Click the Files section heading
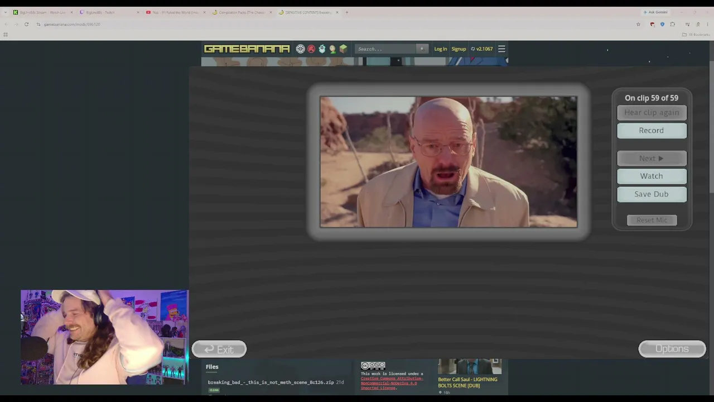Image resolution: width=714 pixels, height=402 pixels. (212, 367)
